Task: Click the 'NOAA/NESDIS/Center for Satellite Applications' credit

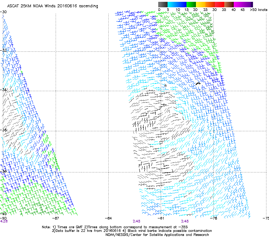Action: click(145, 235)
